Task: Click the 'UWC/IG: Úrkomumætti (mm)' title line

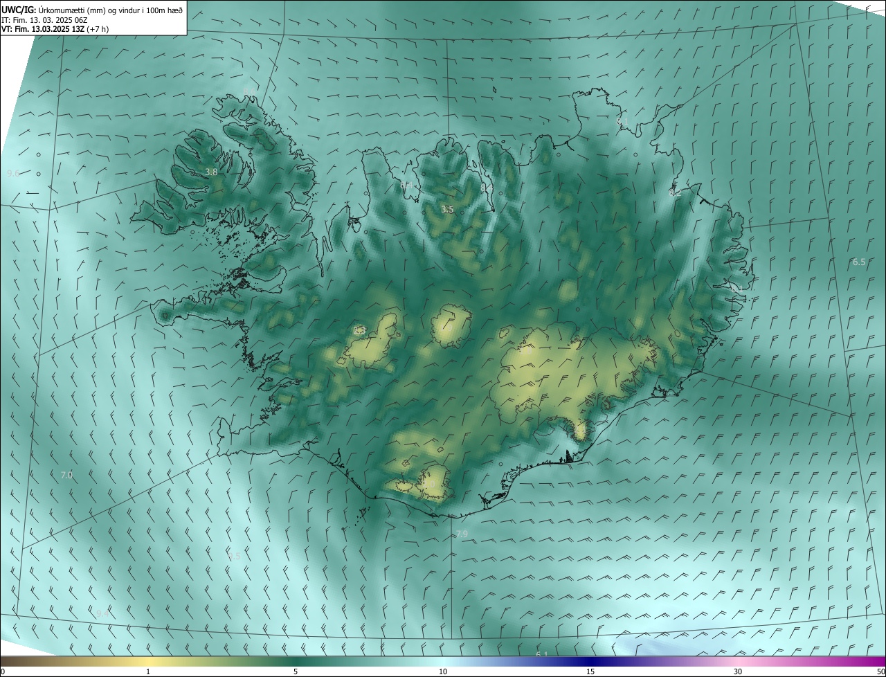Action: (x=92, y=9)
